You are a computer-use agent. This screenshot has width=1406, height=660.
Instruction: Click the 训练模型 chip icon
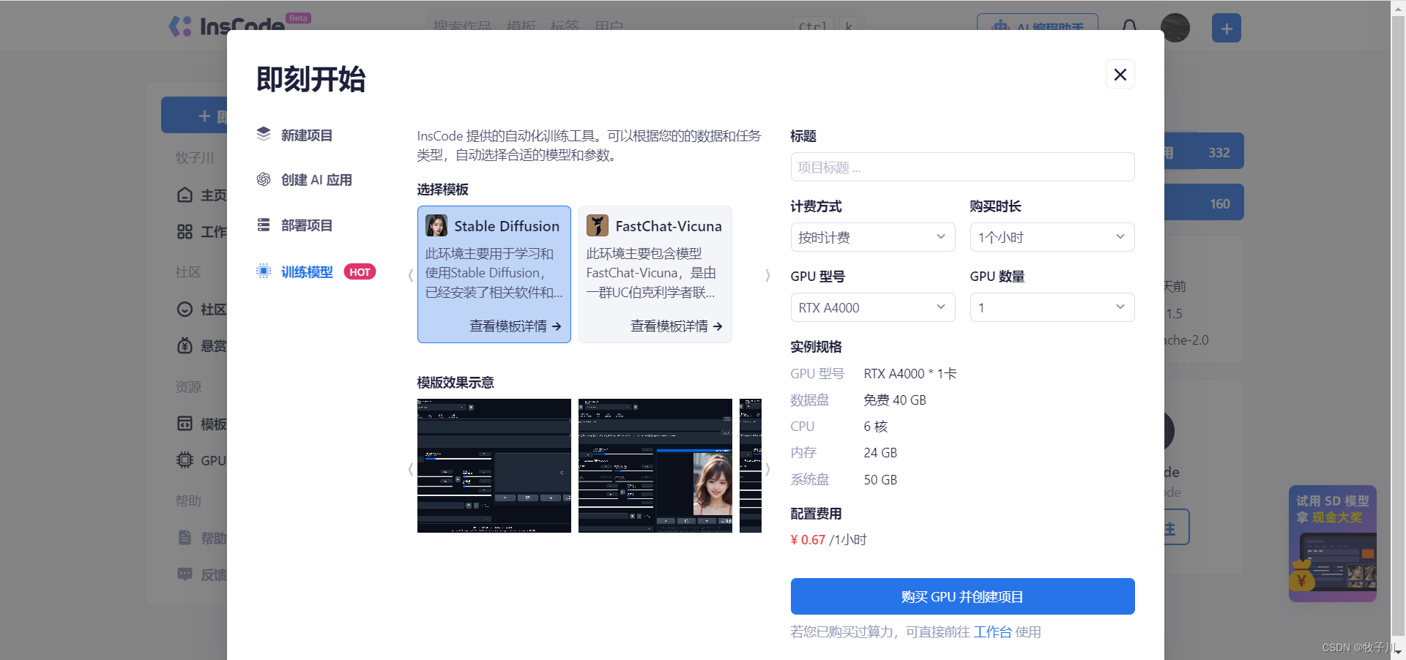(264, 271)
